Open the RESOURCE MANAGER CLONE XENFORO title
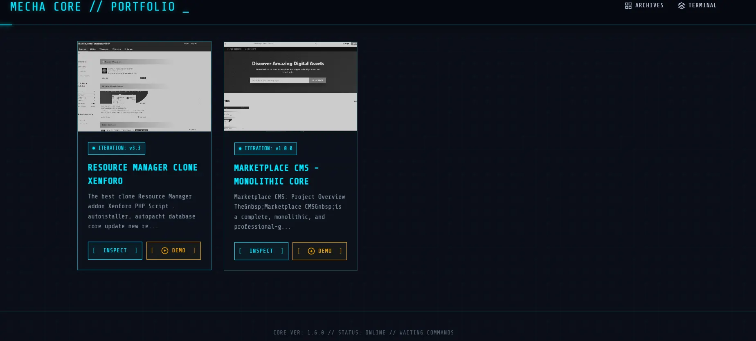This screenshot has width=756, height=341. 143,174
